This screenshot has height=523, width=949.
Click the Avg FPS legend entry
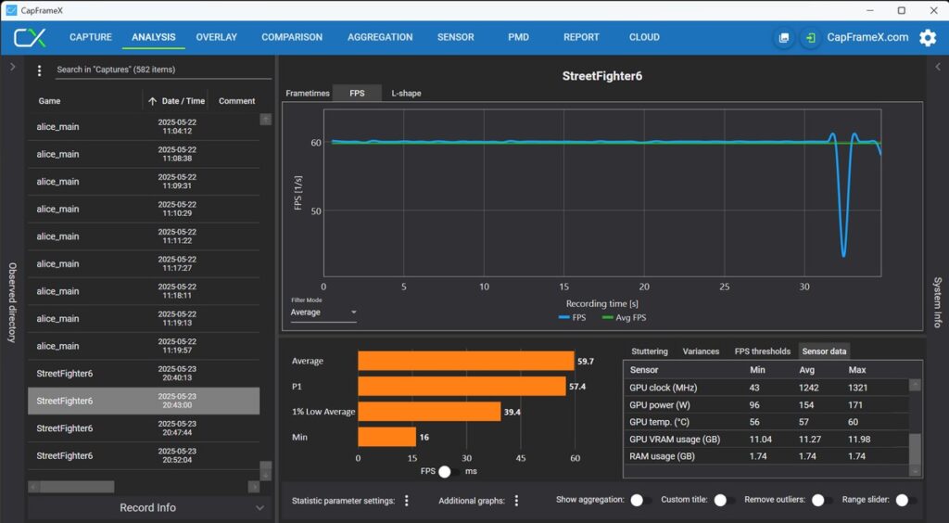coord(624,318)
